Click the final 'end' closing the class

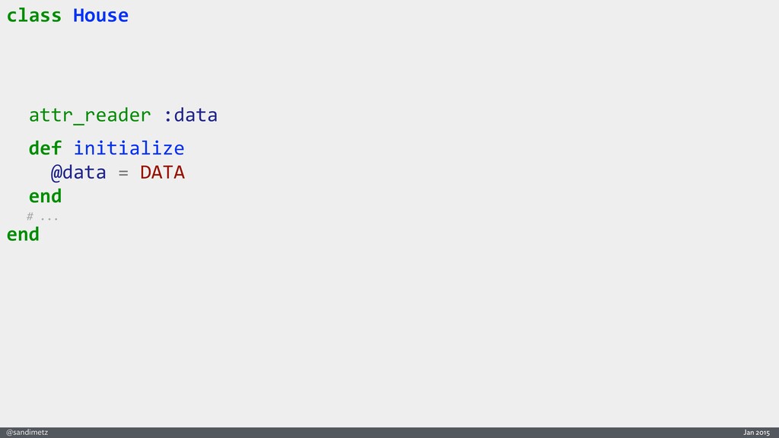23,234
